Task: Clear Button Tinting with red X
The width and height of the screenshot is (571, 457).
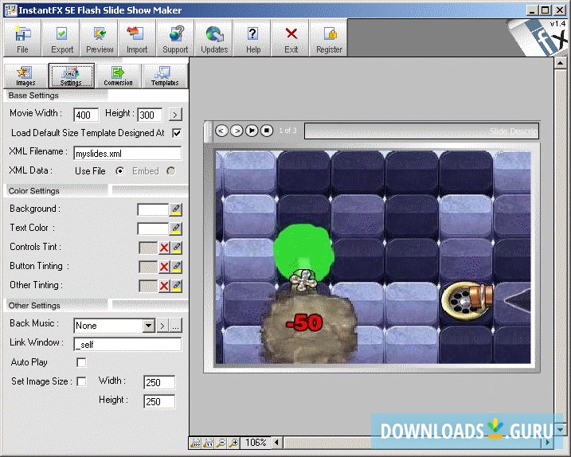Action: (x=164, y=267)
